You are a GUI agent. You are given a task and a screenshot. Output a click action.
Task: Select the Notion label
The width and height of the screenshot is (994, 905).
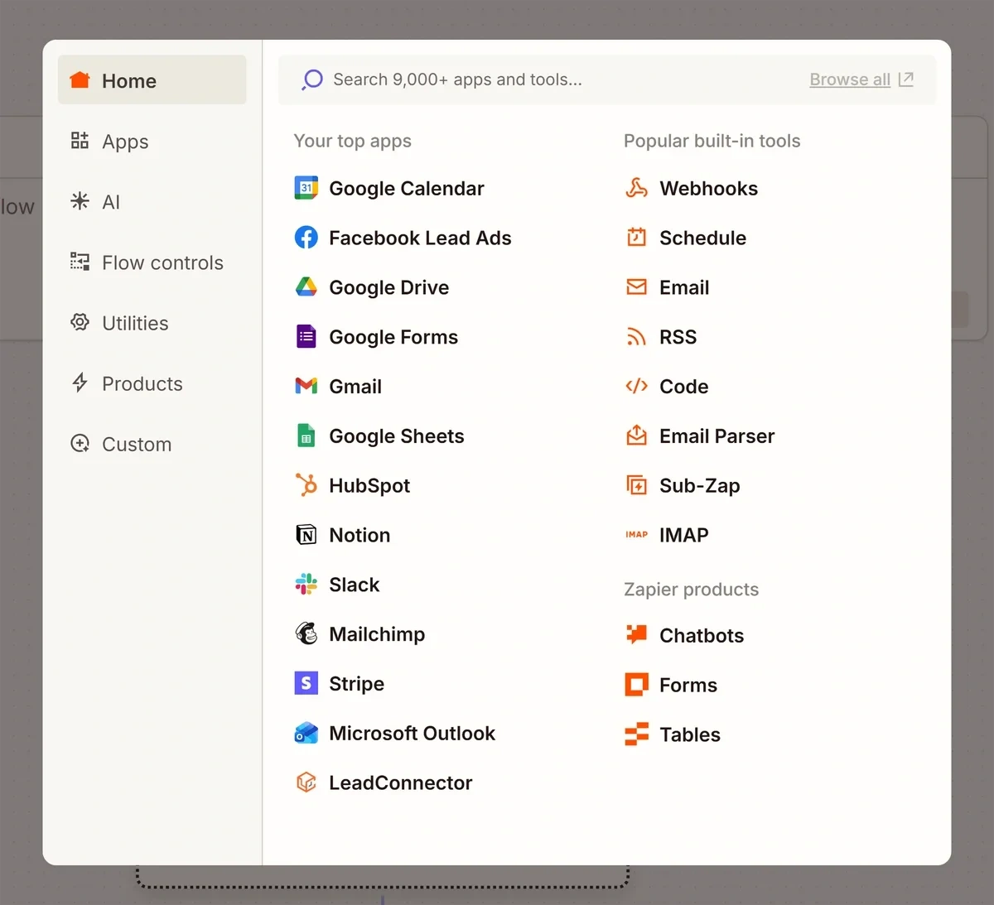tap(359, 535)
